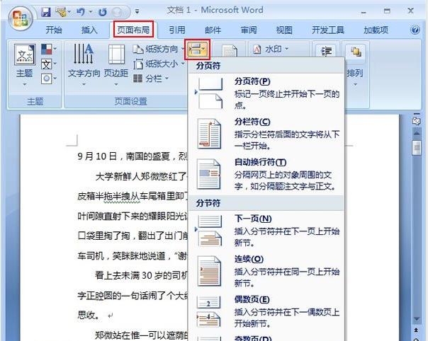Viewport: 428px width, 341px height.
Task: Open the 开发工具 tab
Action: (328, 30)
